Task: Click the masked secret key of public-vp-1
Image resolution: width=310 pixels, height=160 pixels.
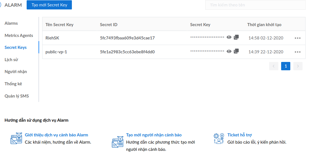Action: [x=207, y=51]
